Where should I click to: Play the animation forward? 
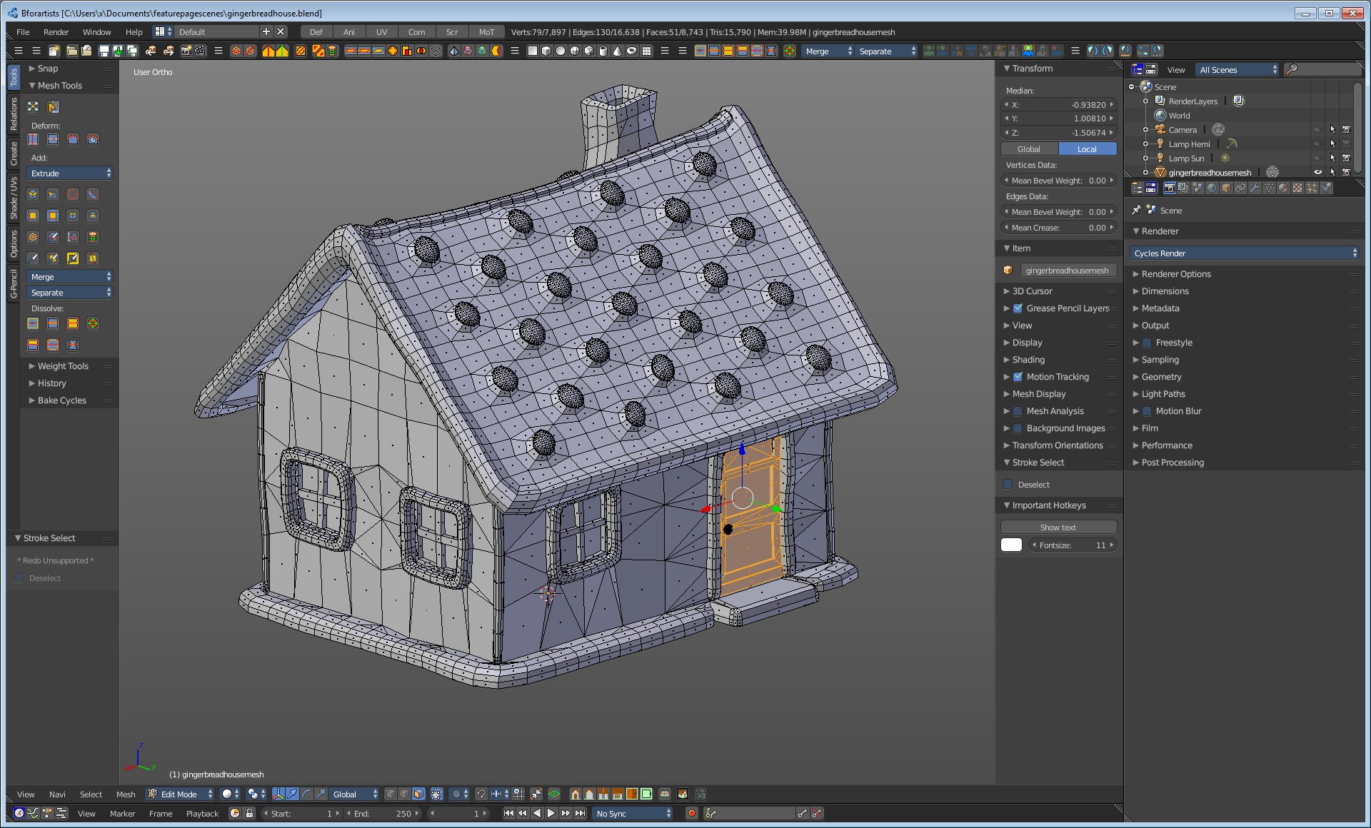pyautogui.click(x=551, y=813)
